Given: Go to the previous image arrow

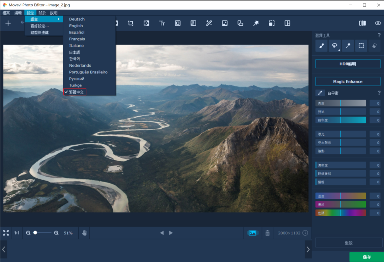Looking at the screenshot, I should [x=162, y=233].
